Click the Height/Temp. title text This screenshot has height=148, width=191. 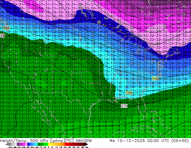[x=14, y=141]
